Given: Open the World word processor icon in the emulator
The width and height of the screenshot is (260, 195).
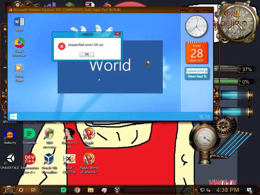Looking at the screenshot, I should click(19, 24).
